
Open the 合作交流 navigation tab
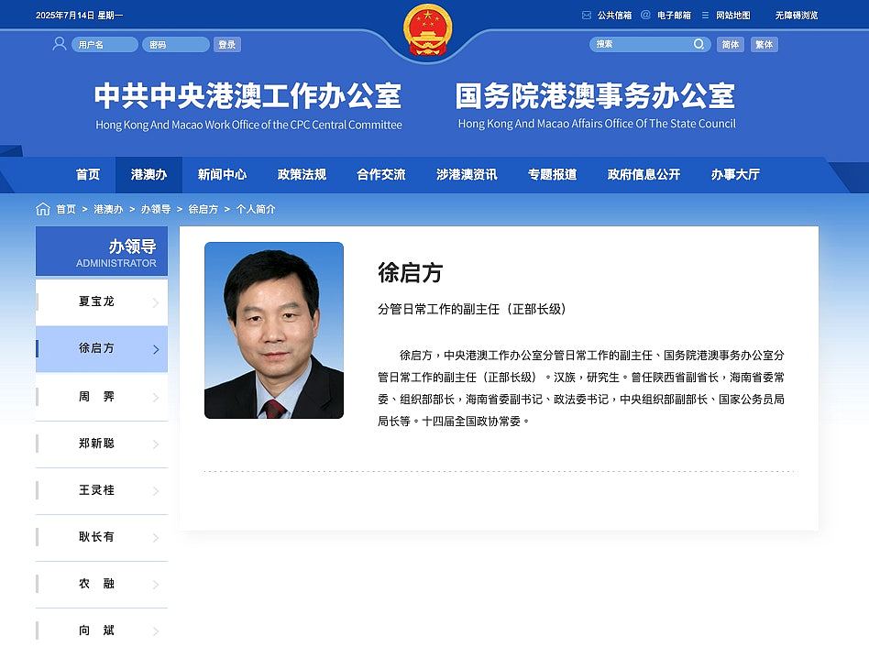click(380, 174)
